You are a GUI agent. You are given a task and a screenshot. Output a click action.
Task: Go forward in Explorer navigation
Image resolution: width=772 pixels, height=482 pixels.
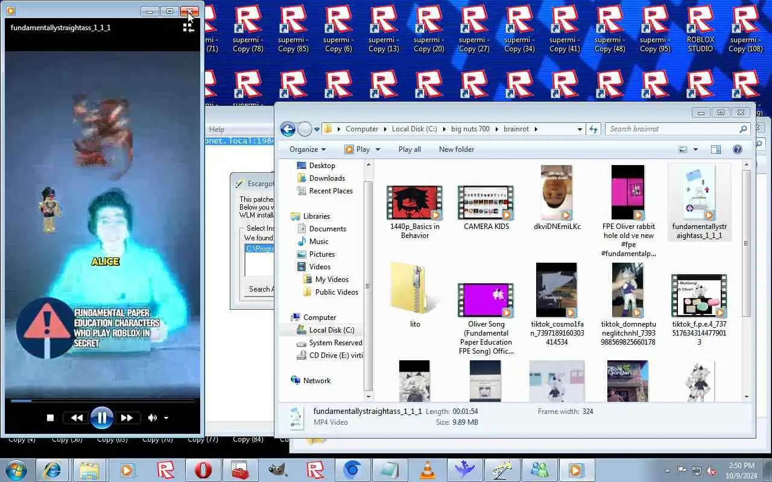tap(305, 129)
